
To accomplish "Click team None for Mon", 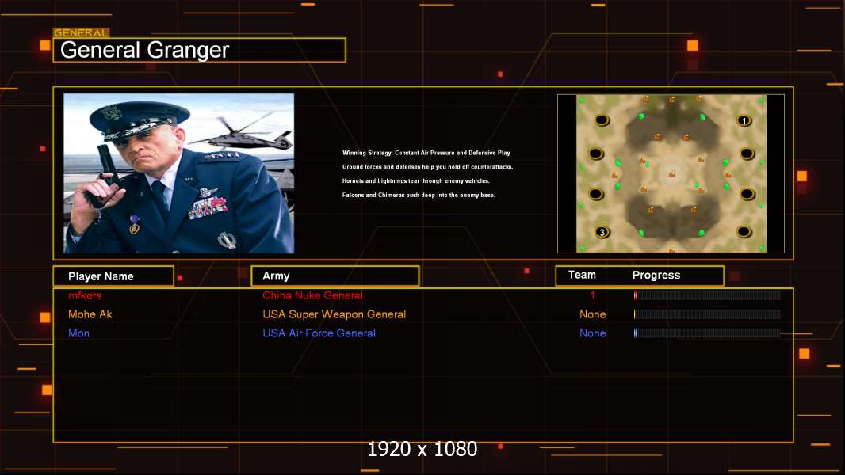I will [x=592, y=333].
